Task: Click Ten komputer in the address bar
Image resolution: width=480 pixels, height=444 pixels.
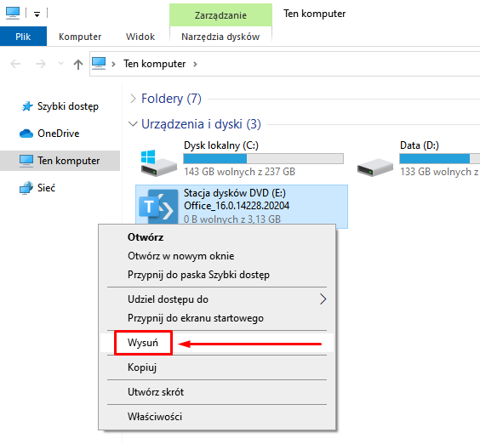Action: click(x=154, y=64)
